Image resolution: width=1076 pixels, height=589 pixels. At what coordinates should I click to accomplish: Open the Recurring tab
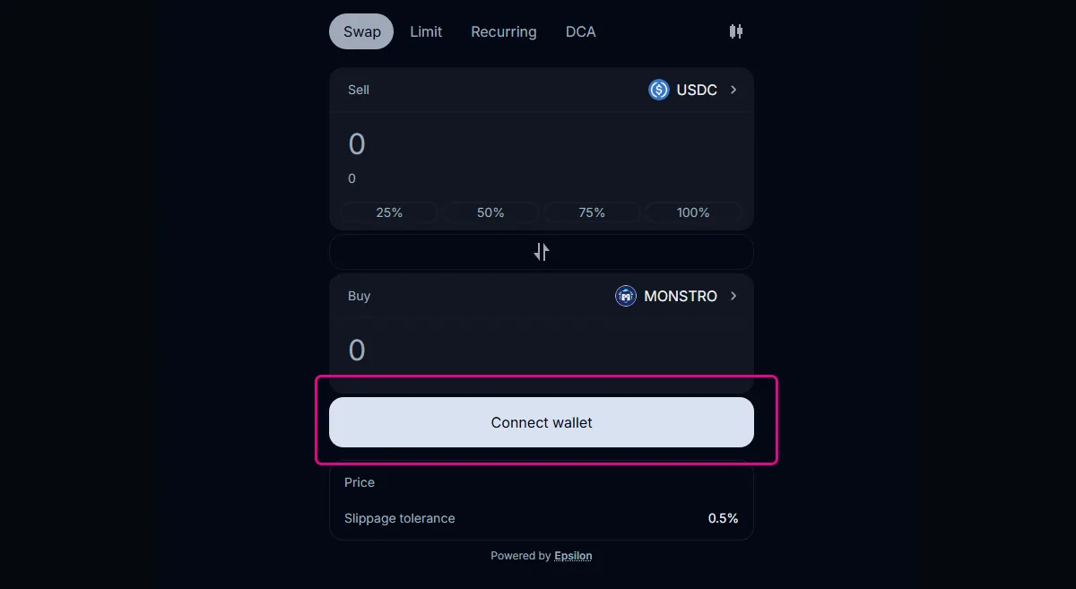pyautogui.click(x=504, y=31)
